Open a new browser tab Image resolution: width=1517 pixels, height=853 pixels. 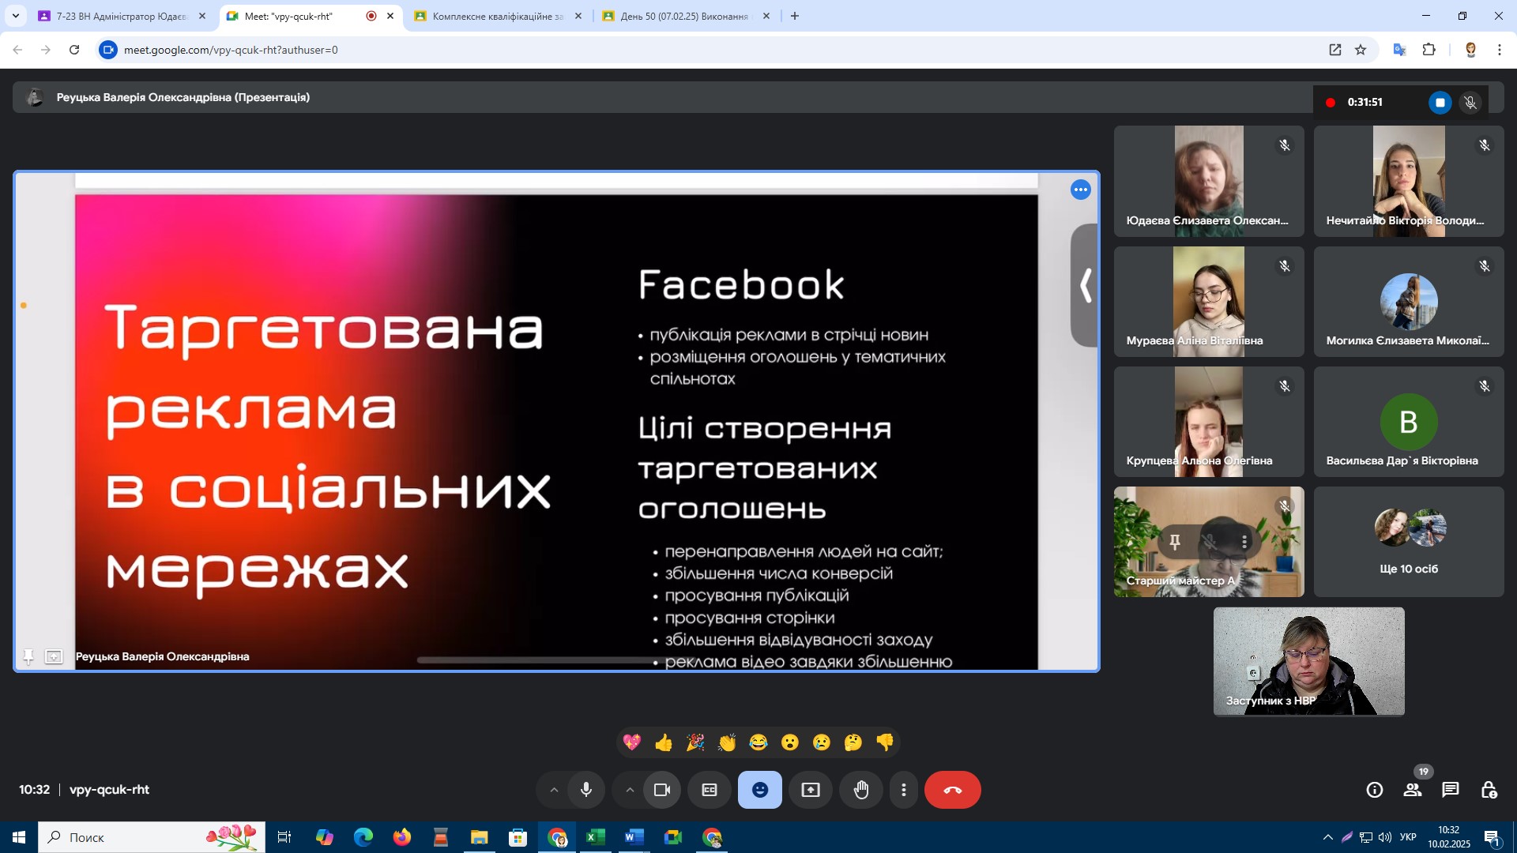click(795, 16)
